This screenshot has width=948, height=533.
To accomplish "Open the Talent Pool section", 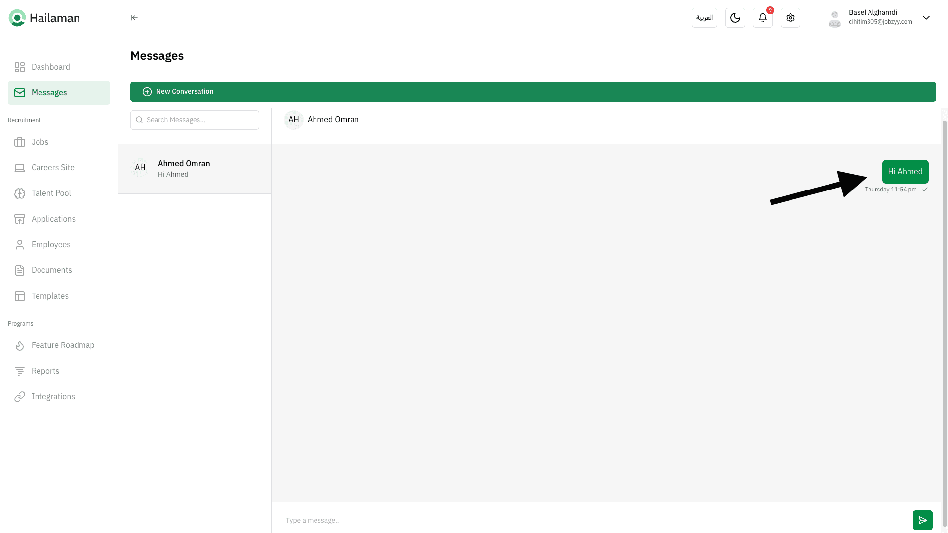I will [51, 193].
